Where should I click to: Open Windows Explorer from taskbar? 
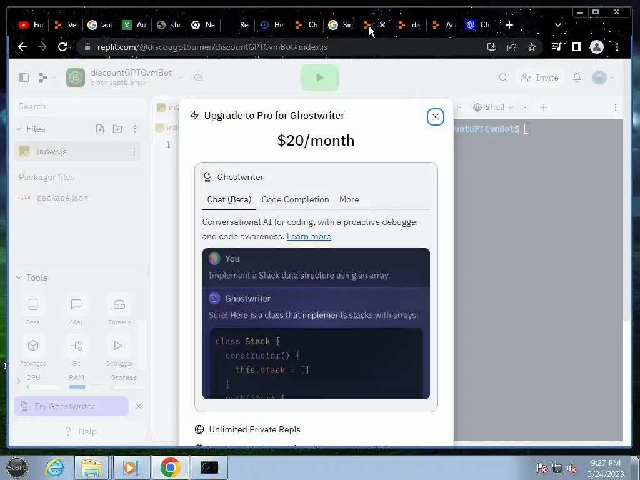91,467
